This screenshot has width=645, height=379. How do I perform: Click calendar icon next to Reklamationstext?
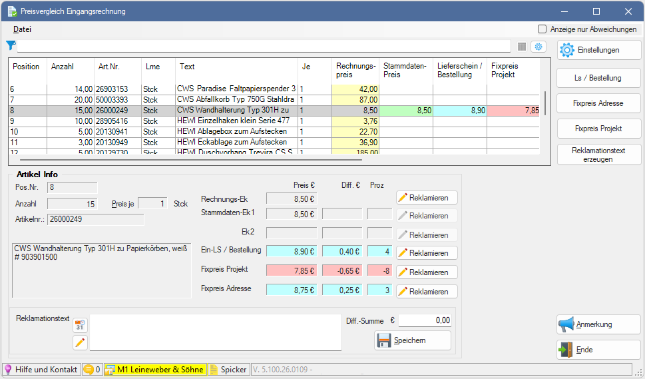pos(80,325)
